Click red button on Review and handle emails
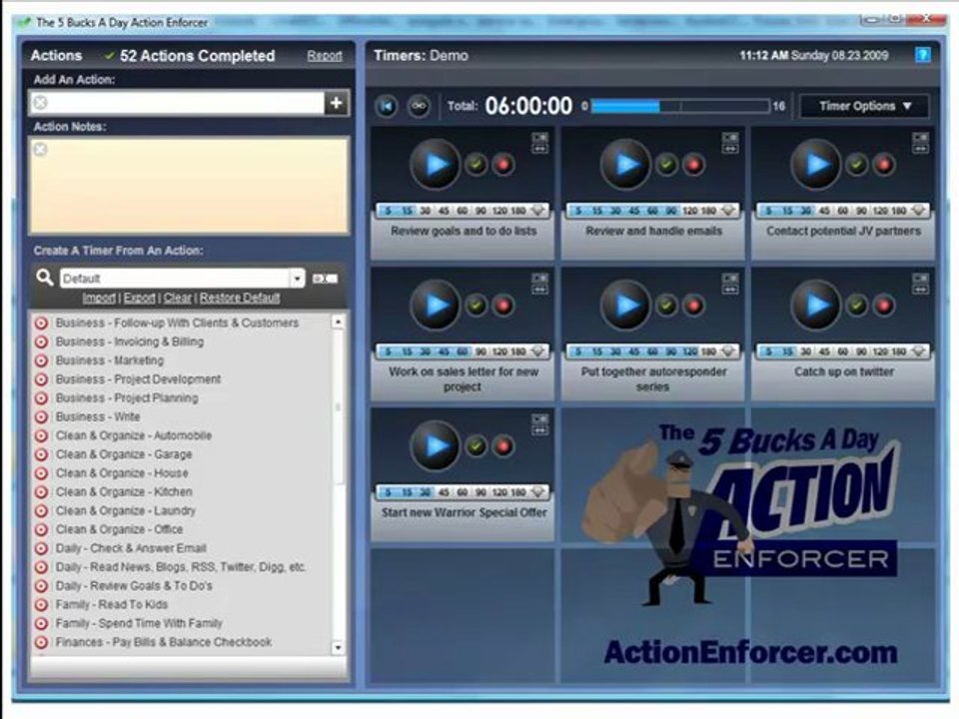959x719 pixels. coord(693,164)
